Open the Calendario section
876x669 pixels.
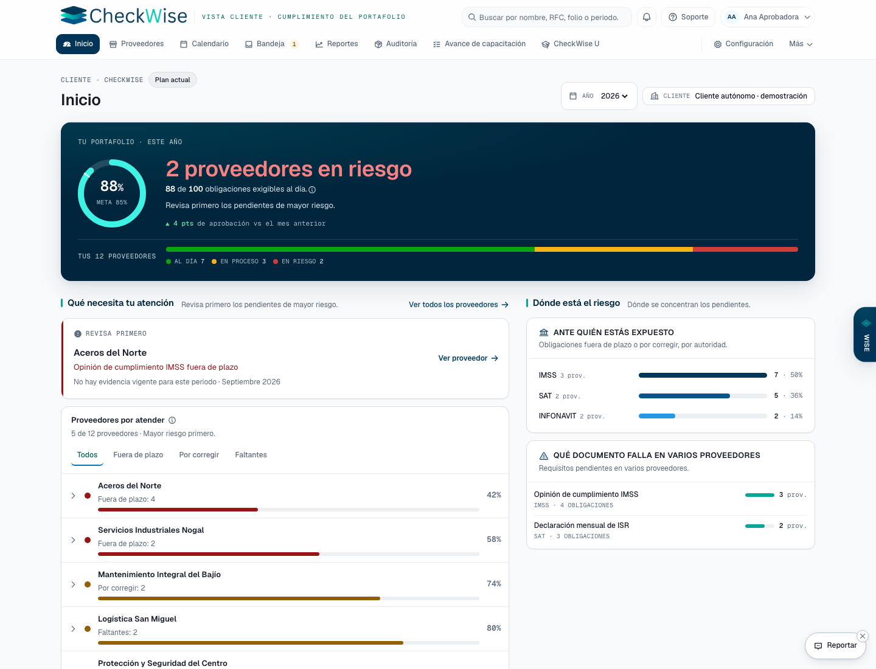click(x=204, y=44)
